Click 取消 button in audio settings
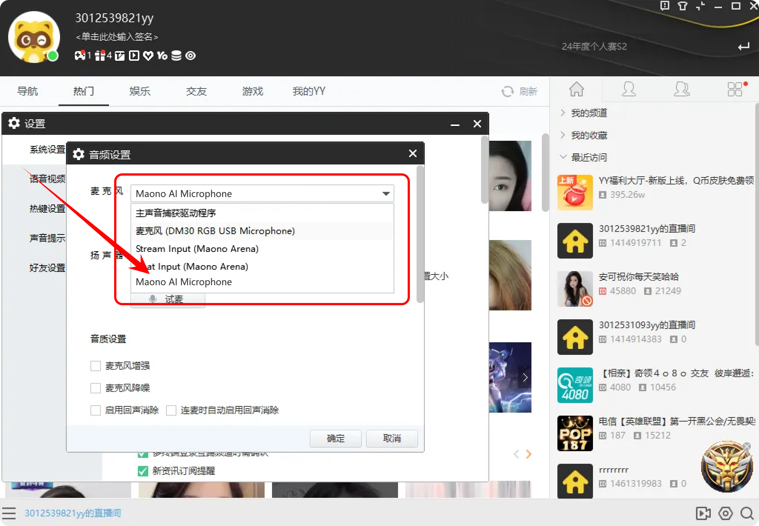The width and height of the screenshot is (759, 526). coord(392,439)
